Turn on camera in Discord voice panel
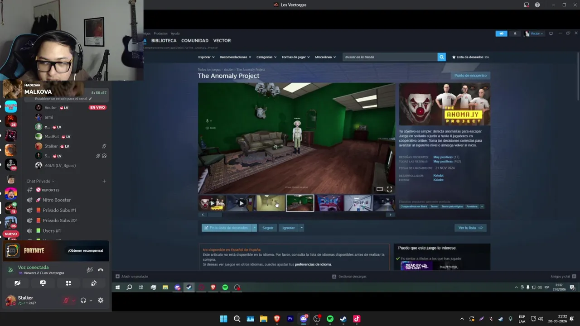 click(x=17, y=283)
